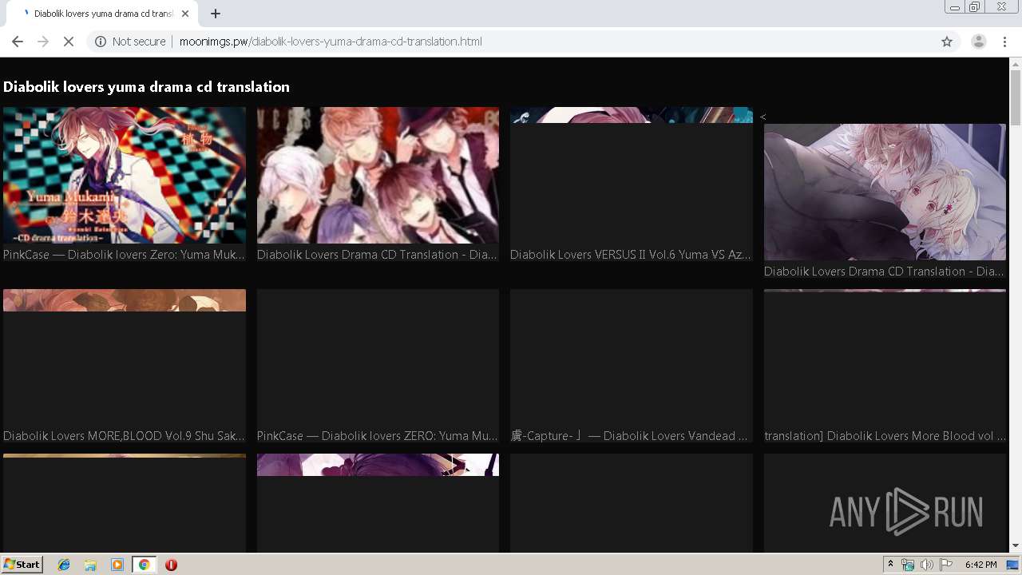Open the Windows Start menu
Viewport: 1022px width, 575px height.
pyautogui.click(x=22, y=565)
